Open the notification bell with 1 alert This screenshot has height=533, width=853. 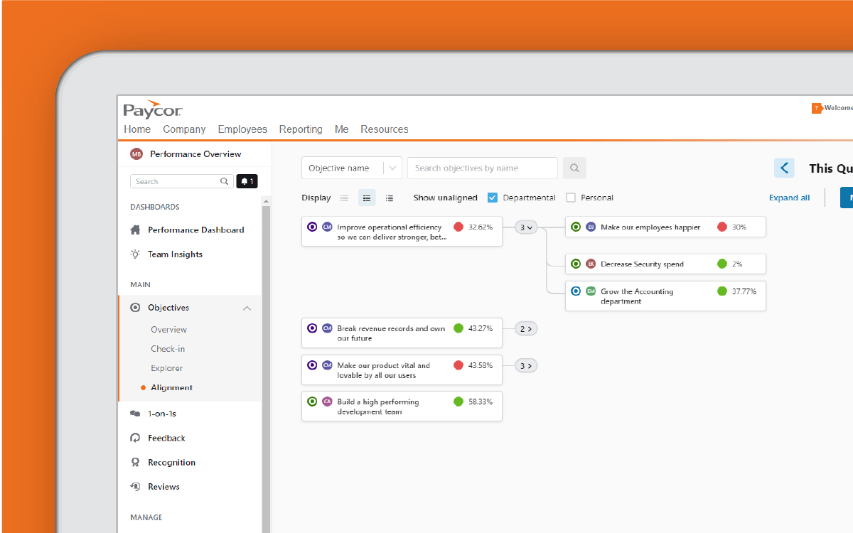coord(247,181)
